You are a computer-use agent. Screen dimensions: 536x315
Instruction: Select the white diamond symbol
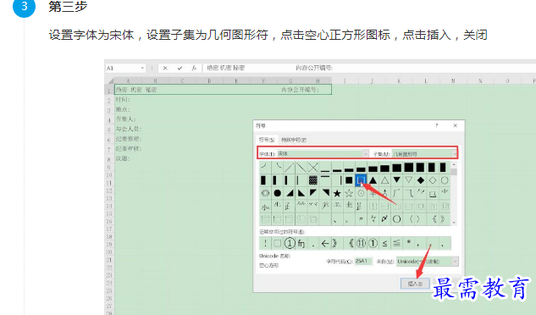433,180
